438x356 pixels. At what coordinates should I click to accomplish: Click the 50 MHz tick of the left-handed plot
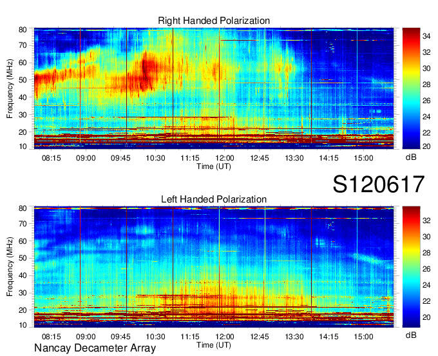coord(23,258)
